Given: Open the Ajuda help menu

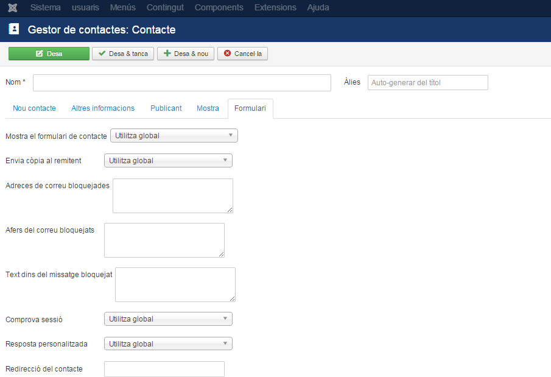Looking at the screenshot, I should pyautogui.click(x=318, y=8).
